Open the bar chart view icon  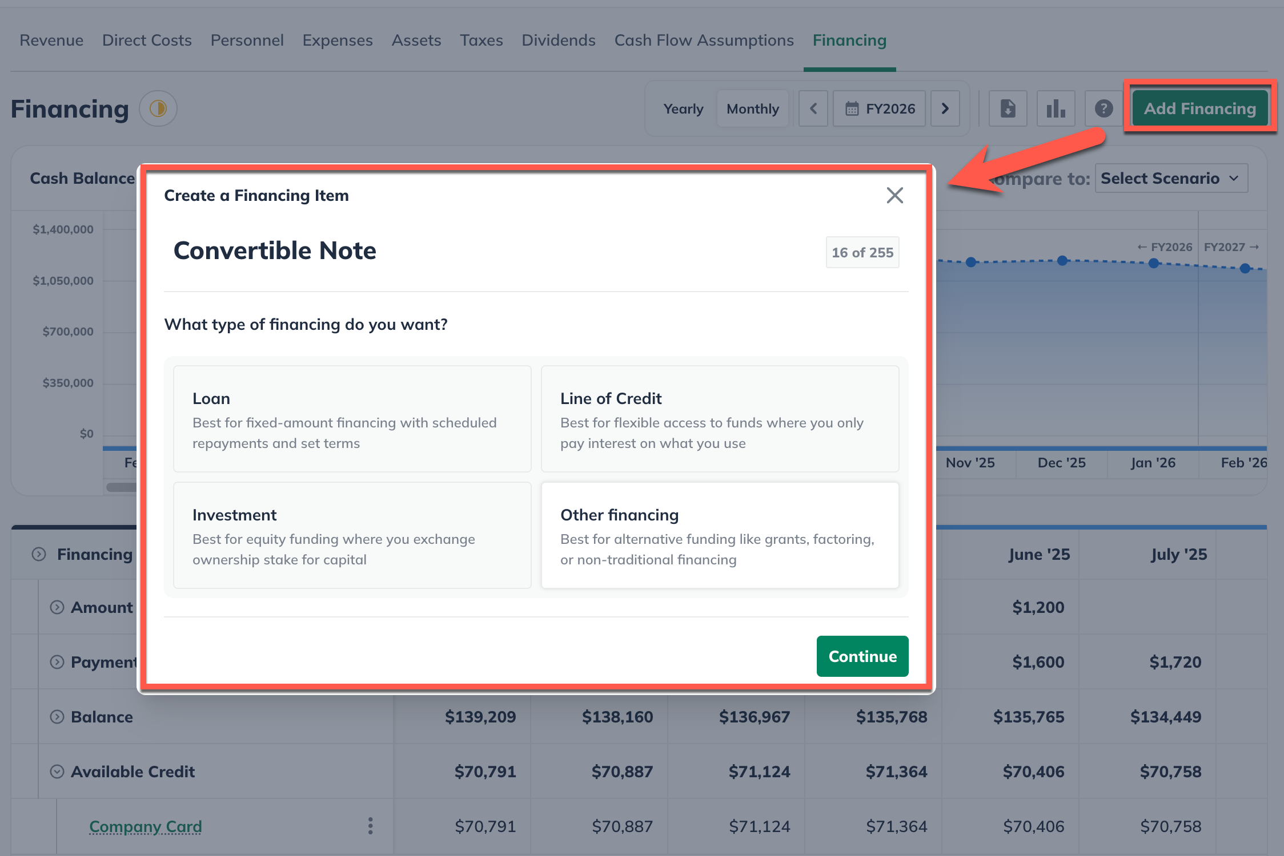(1056, 108)
